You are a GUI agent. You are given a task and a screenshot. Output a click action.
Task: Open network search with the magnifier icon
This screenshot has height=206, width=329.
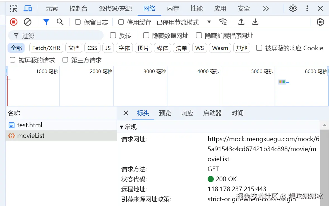tap(60, 22)
